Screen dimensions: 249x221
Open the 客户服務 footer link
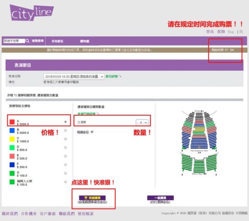point(48,214)
